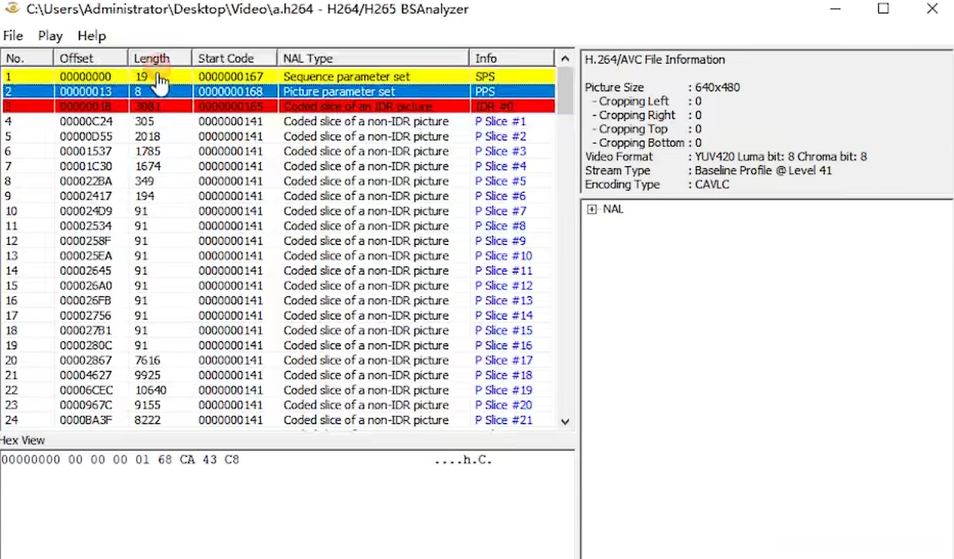Open the File menu
Screen dimensions: 954x559
(13, 36)
